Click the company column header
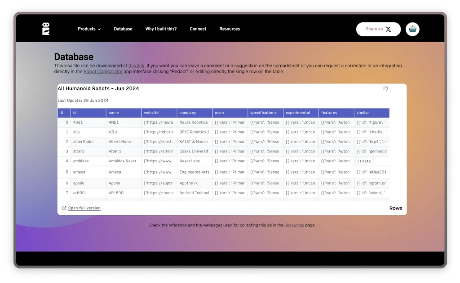 (195, 113)
